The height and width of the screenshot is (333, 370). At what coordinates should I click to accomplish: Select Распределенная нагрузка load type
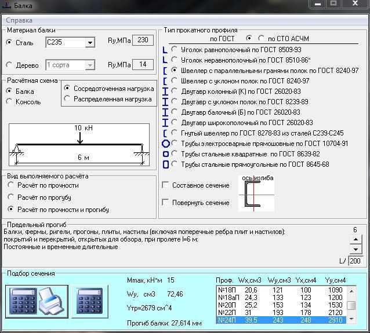67,98
